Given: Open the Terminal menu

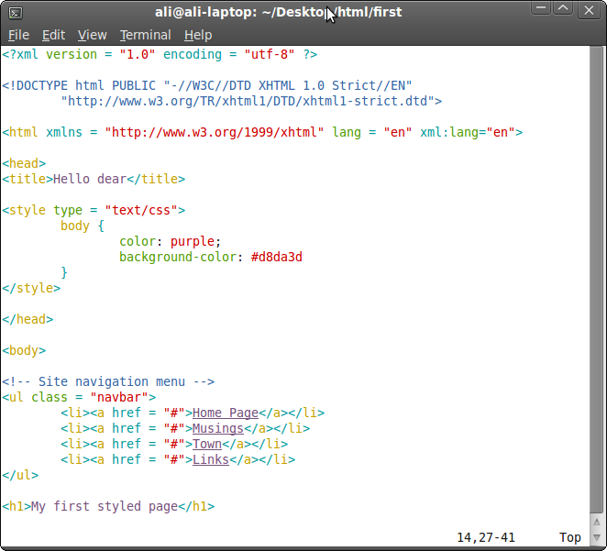Looking at the screenshot, I should 145,35.
